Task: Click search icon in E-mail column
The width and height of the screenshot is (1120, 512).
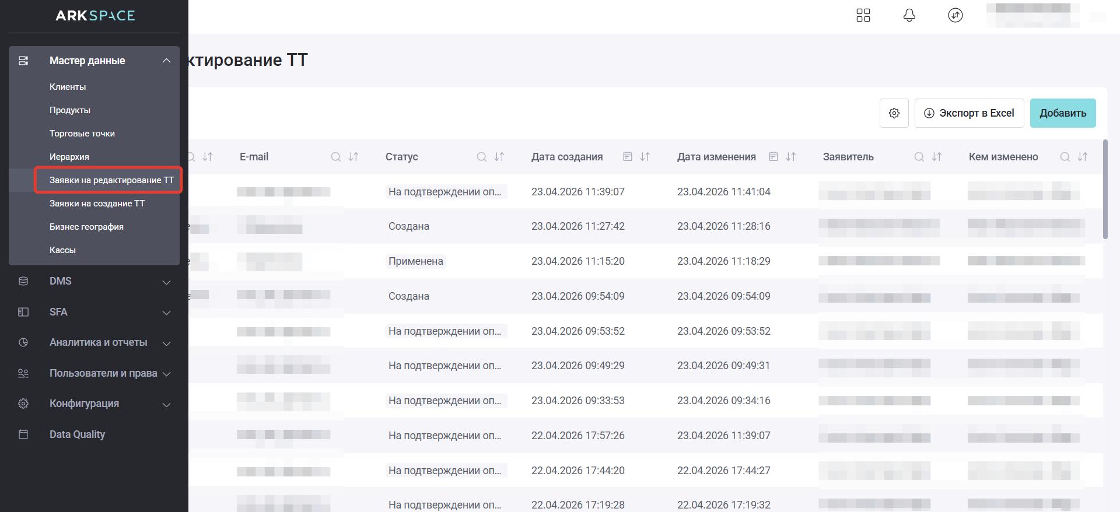Action: pos(335,157)
